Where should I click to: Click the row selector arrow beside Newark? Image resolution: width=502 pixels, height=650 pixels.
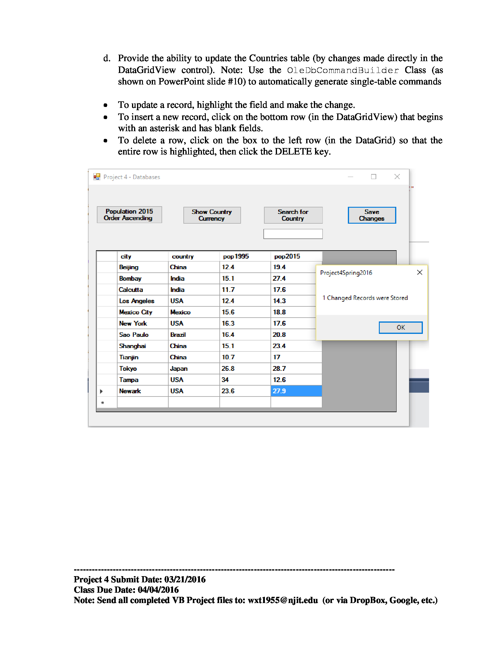(101, 391)
